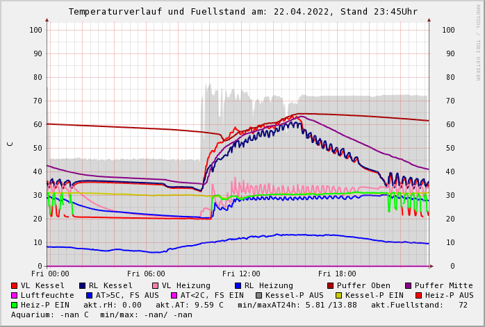Viewport: 485px width, 327px height.
Task: Click the 'AT>5C, FS AUS' legend label
Action: tap(127, 296)
